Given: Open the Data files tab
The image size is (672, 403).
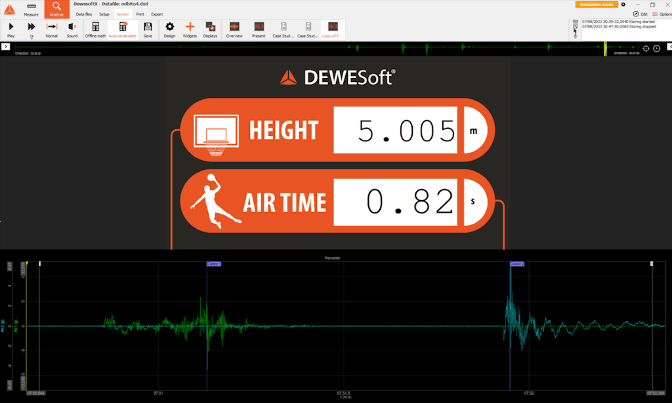Looking at the screenshot, I should 84,14.
